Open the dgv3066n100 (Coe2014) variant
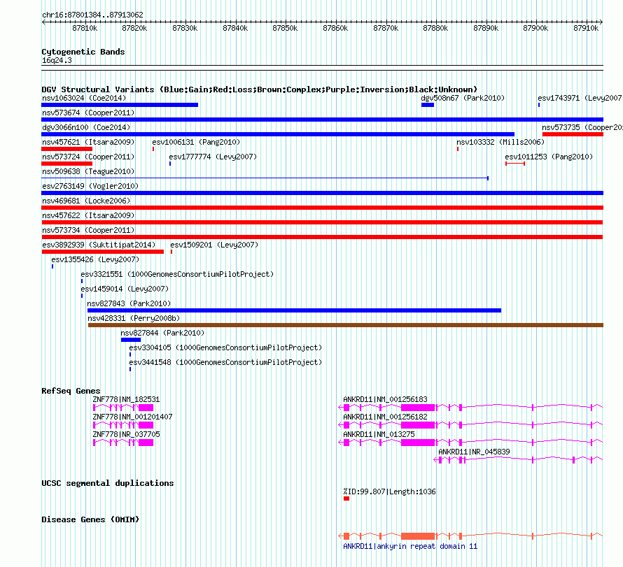 [278, 134]
